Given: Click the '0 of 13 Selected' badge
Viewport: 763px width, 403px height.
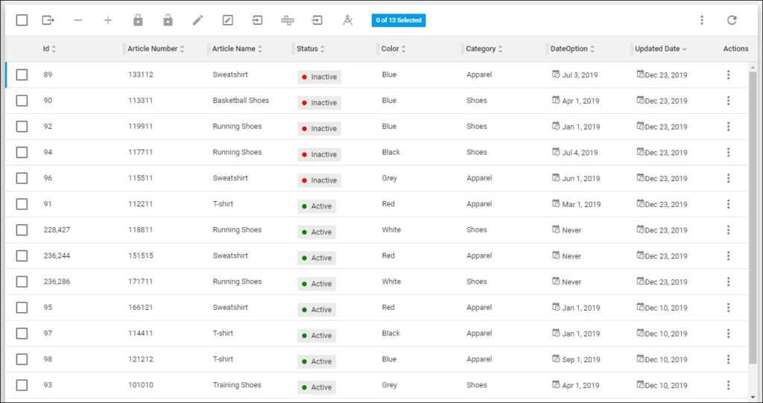Looking at the screenshot, I should coord(399,20).
